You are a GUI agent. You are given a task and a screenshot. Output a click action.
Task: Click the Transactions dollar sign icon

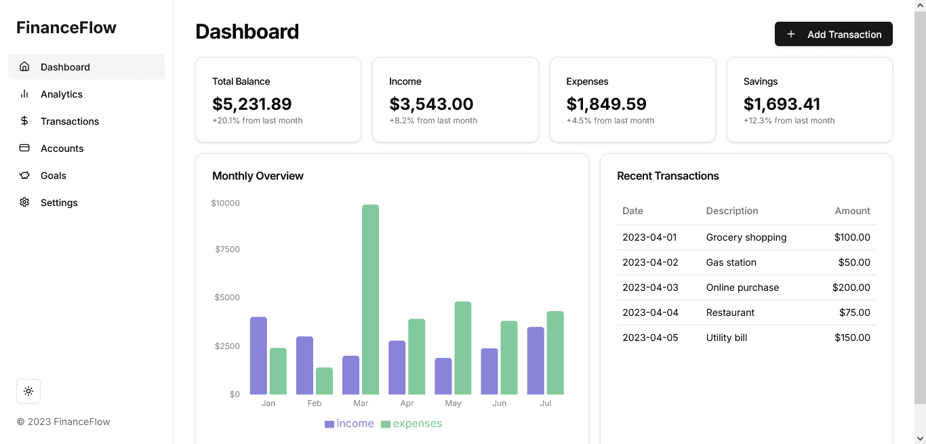point(24,121)
